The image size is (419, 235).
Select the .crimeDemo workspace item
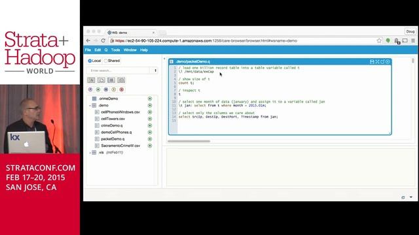108,99
